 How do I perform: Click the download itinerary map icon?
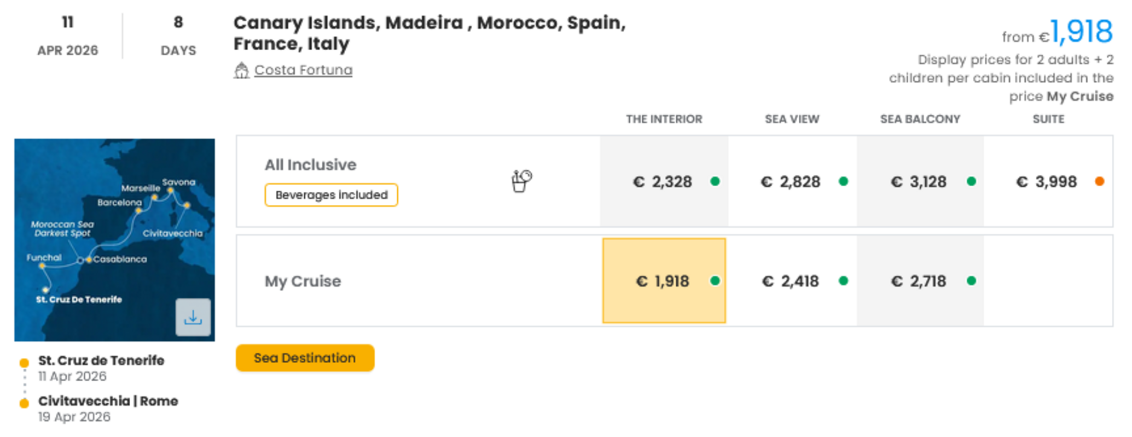pyautogui.click(x=193, y=317)
